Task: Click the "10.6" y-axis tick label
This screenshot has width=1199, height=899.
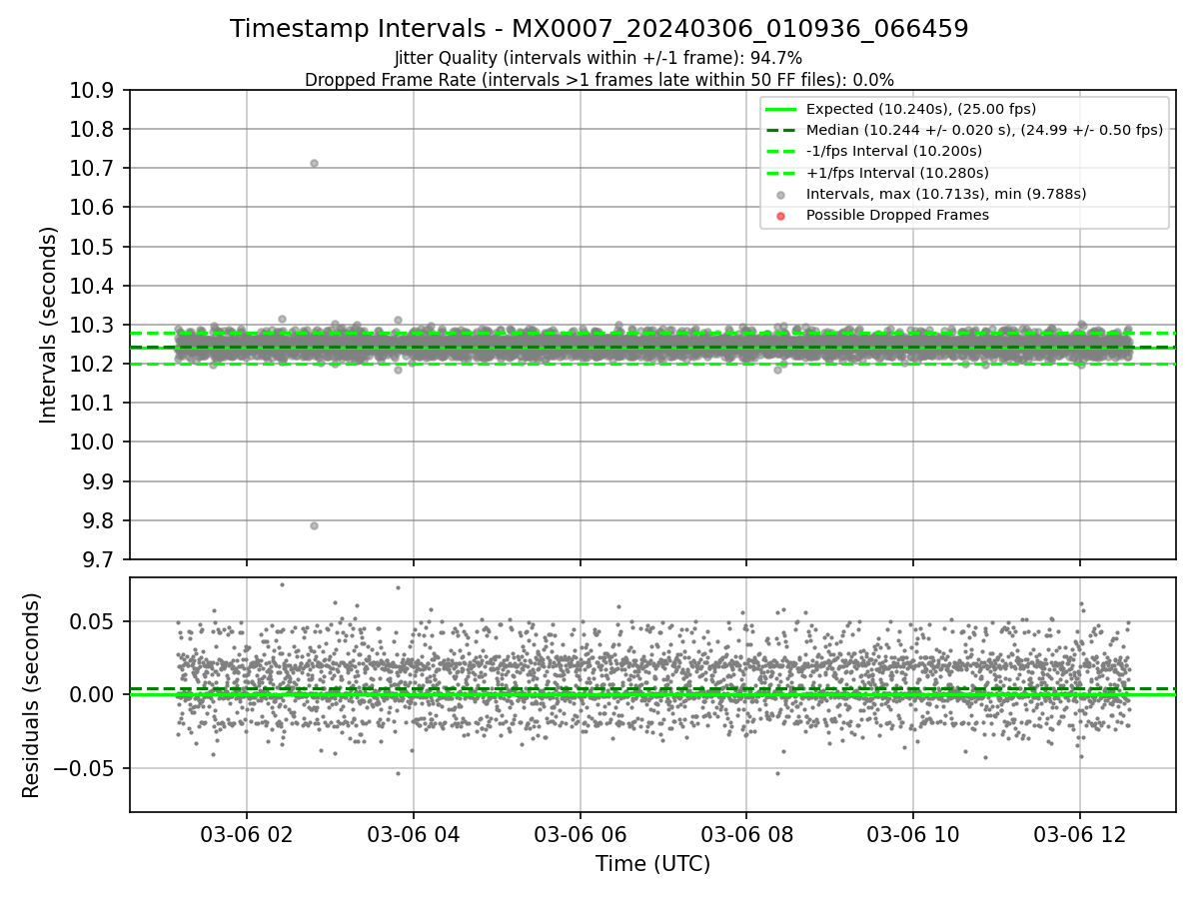Action: click(x=93, y=208)
